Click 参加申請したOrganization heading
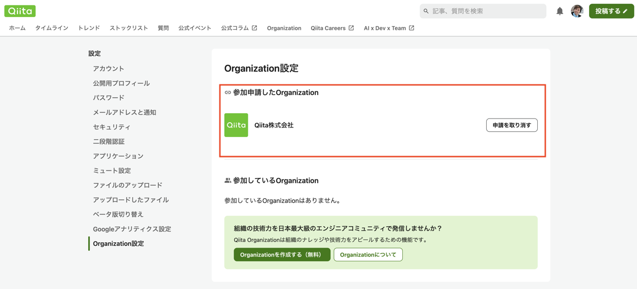The height and width of the screenshot is (289, 637). pyautogui.click(x=276, y=92)
